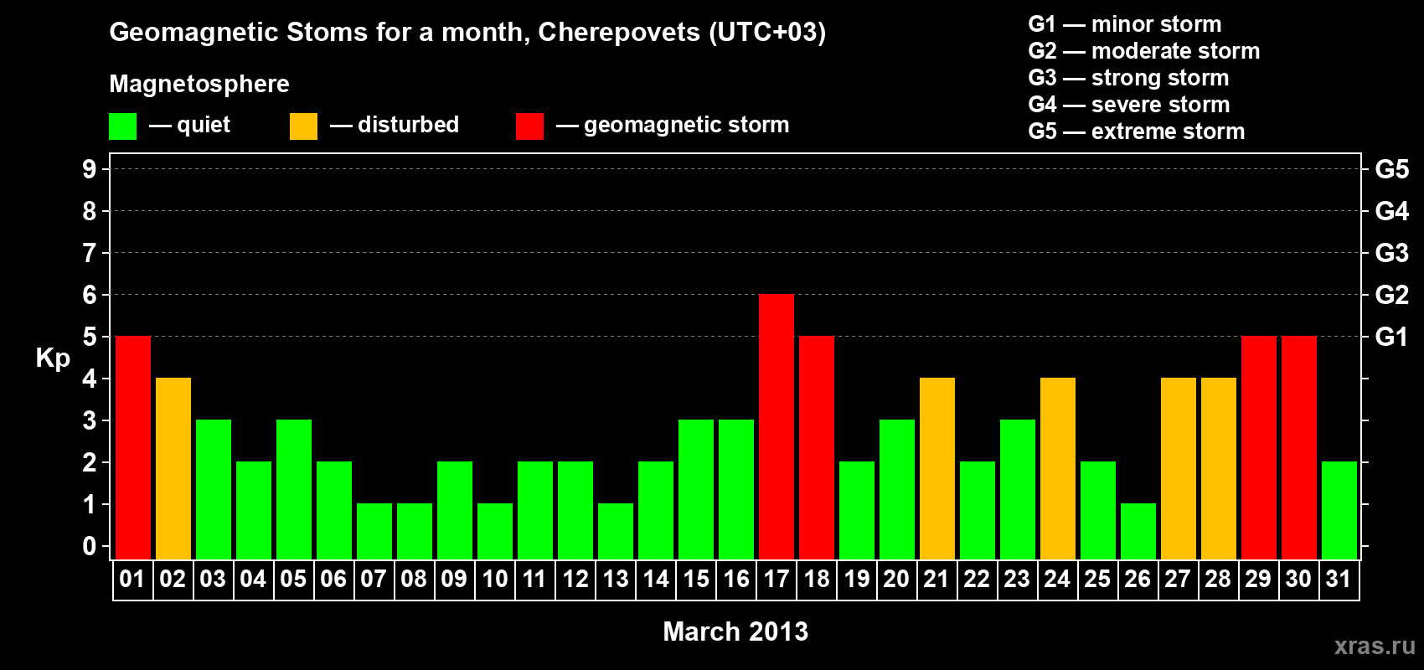
Task: Click the 'disturbed' legend label
Action: click(x=408, y=125)
